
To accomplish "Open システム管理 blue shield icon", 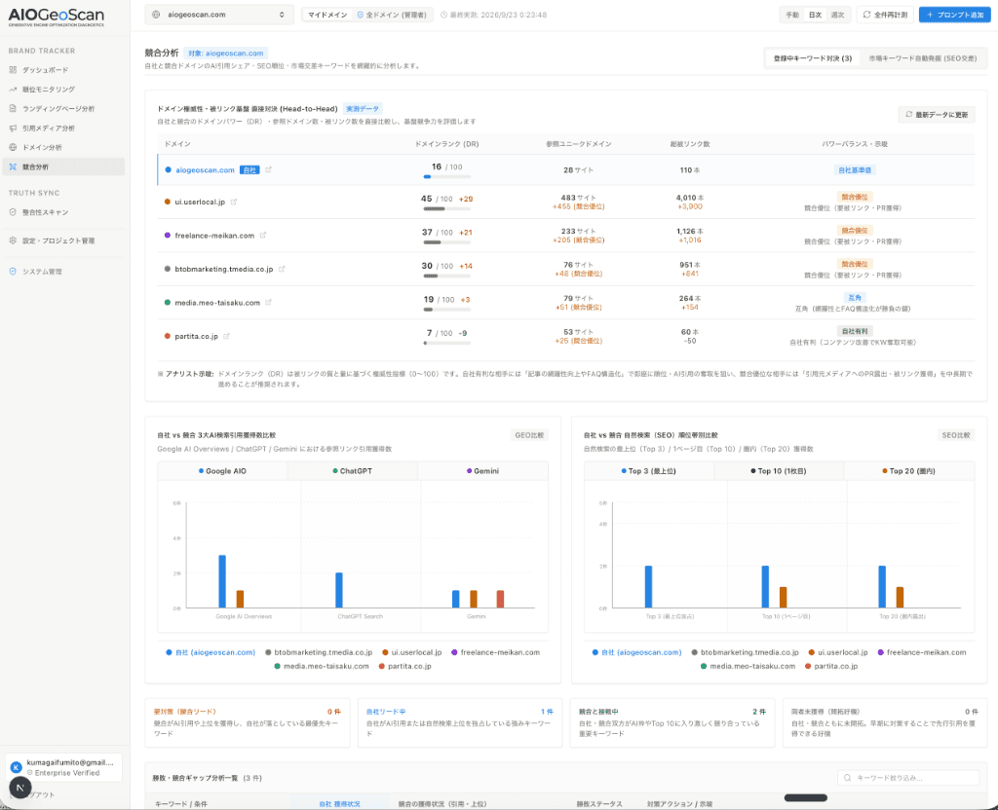I will 13,272.
